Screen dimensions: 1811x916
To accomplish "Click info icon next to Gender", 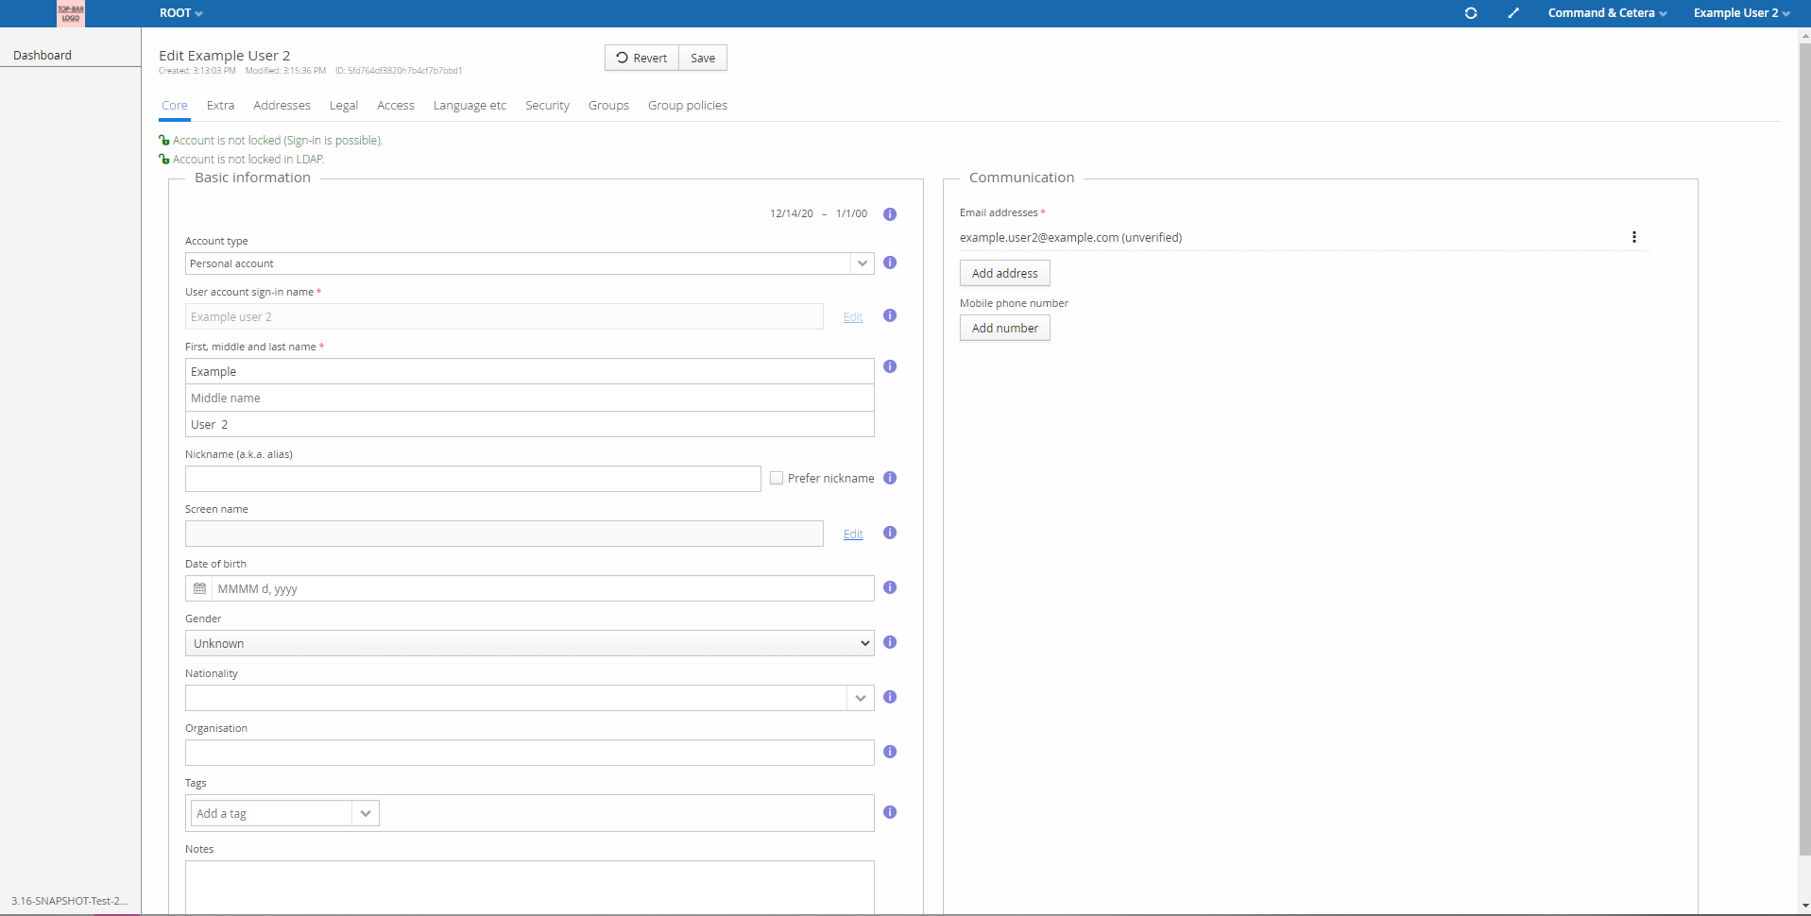I will [x=889, y=642].
